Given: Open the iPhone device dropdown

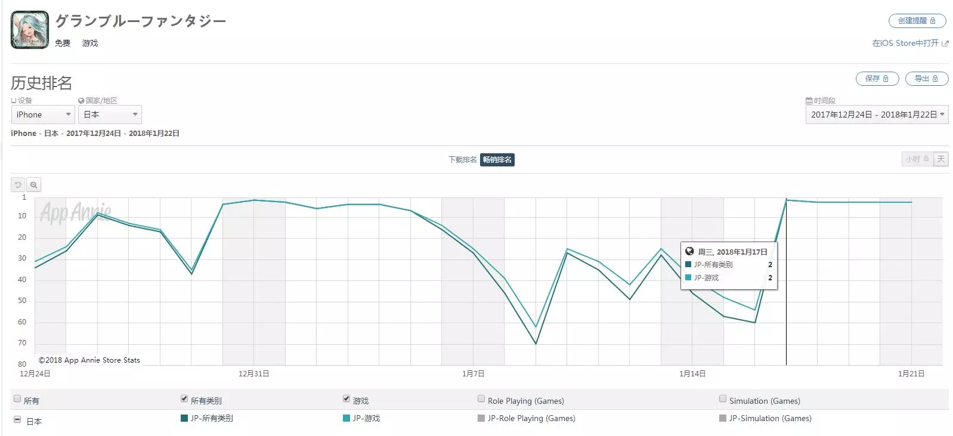Looking at the screenshot, I should pyautogui.click(x=43, y=115).
